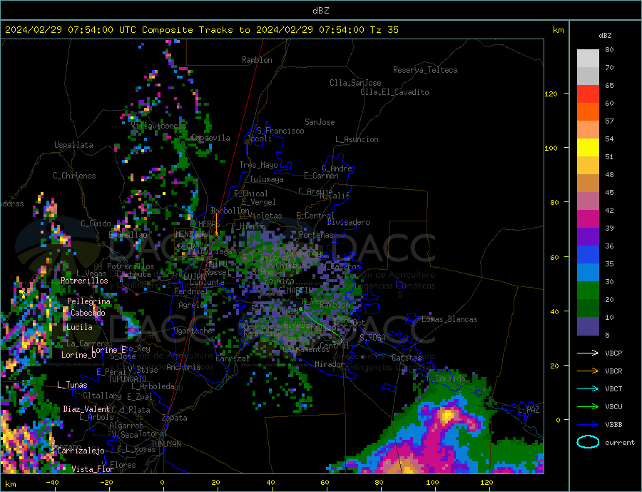The width and height of the screenshot is (642, 492).
Task: Click the 'Capdevila' map label
Action: (210, 138)
